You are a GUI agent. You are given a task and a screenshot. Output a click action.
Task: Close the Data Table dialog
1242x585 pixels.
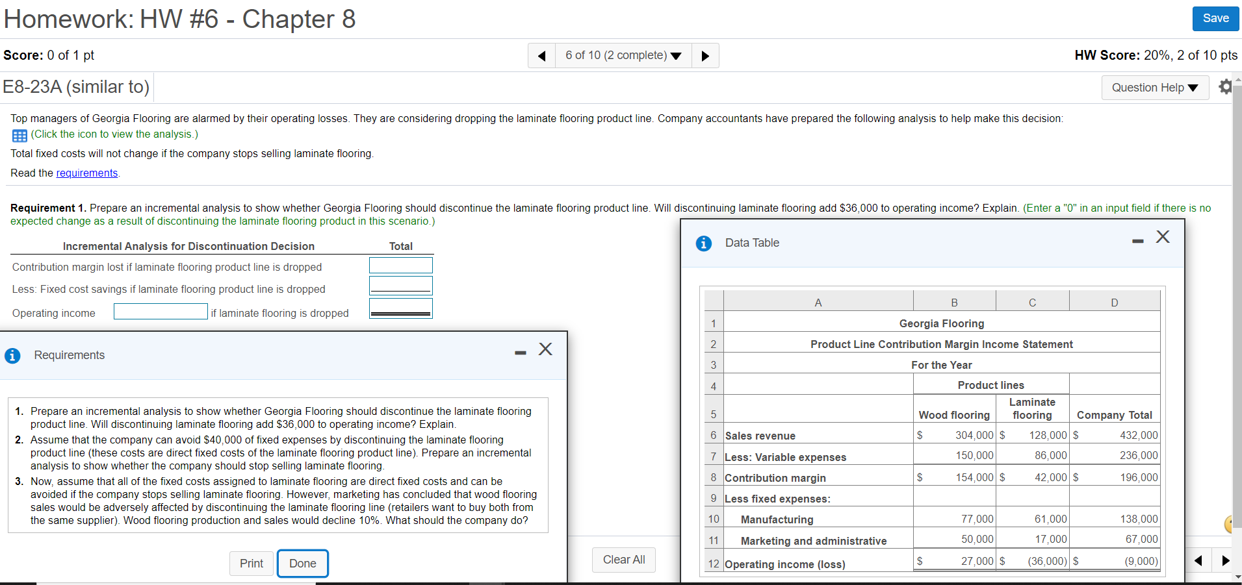point(1163,237)
